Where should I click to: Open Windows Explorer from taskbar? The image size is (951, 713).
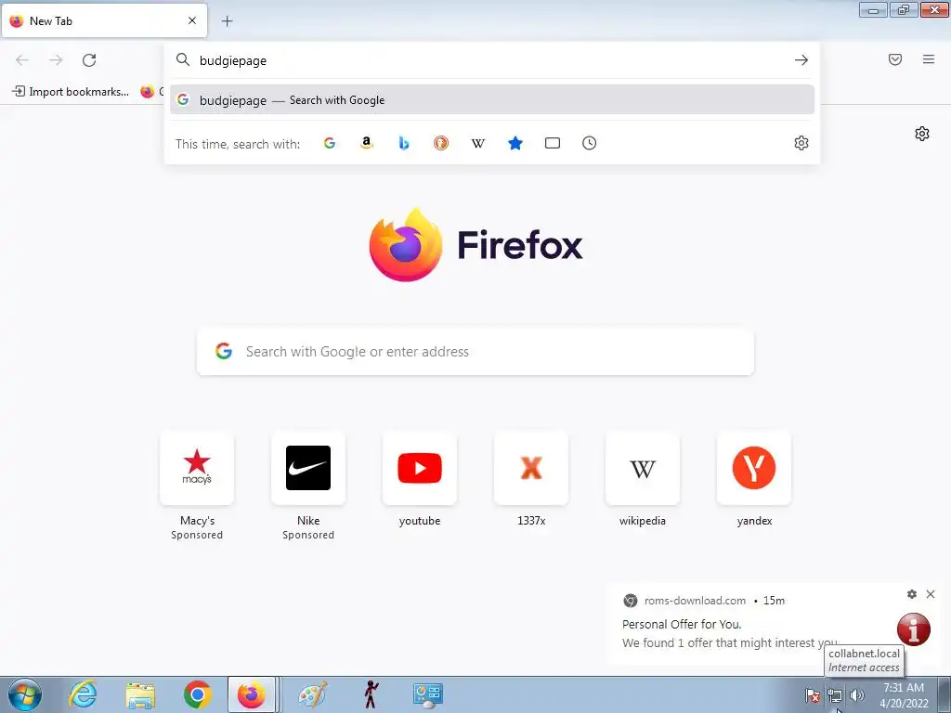click(140, 694)
